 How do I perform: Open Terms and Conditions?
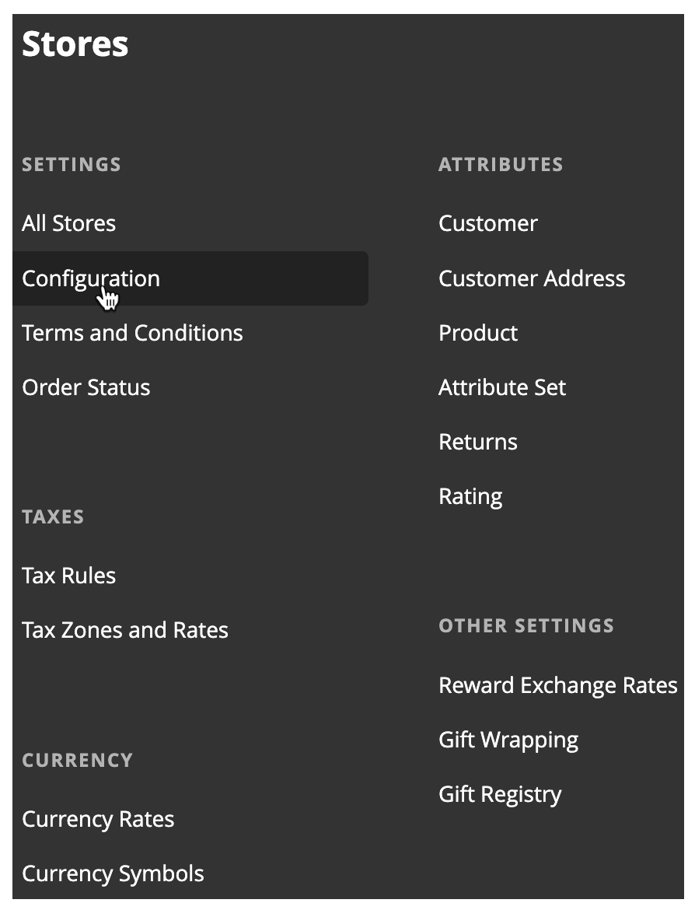click(x=132, y=333)
